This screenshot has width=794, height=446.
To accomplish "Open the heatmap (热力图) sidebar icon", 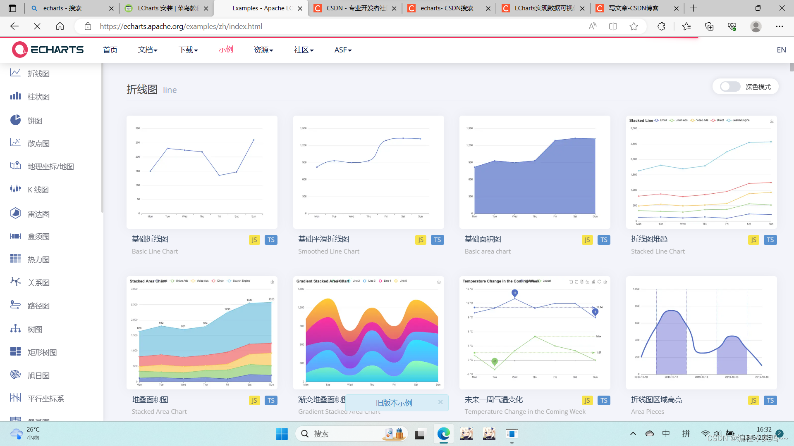I will click(x=15, y=259).
